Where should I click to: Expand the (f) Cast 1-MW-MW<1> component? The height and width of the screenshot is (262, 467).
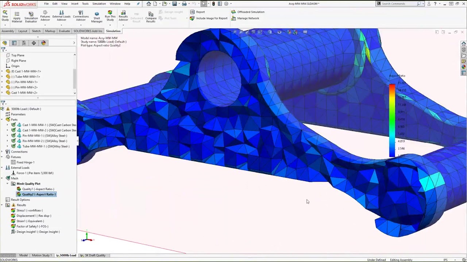[x=2, y=71]
